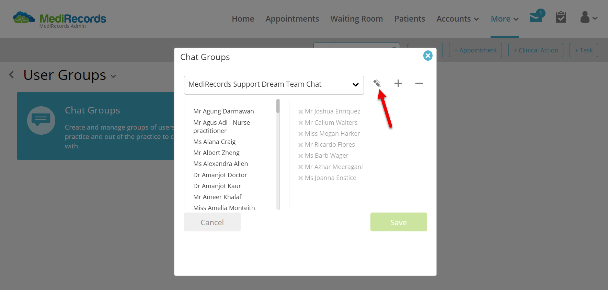The width and height of the screenshot is (608, 290).
Task: Click the user list scrollbar thumb
Action: pos(278,106)
